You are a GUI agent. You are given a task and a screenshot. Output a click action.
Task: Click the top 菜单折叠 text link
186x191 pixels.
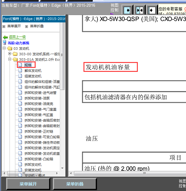pyautogui.click(x=37, y=26)
